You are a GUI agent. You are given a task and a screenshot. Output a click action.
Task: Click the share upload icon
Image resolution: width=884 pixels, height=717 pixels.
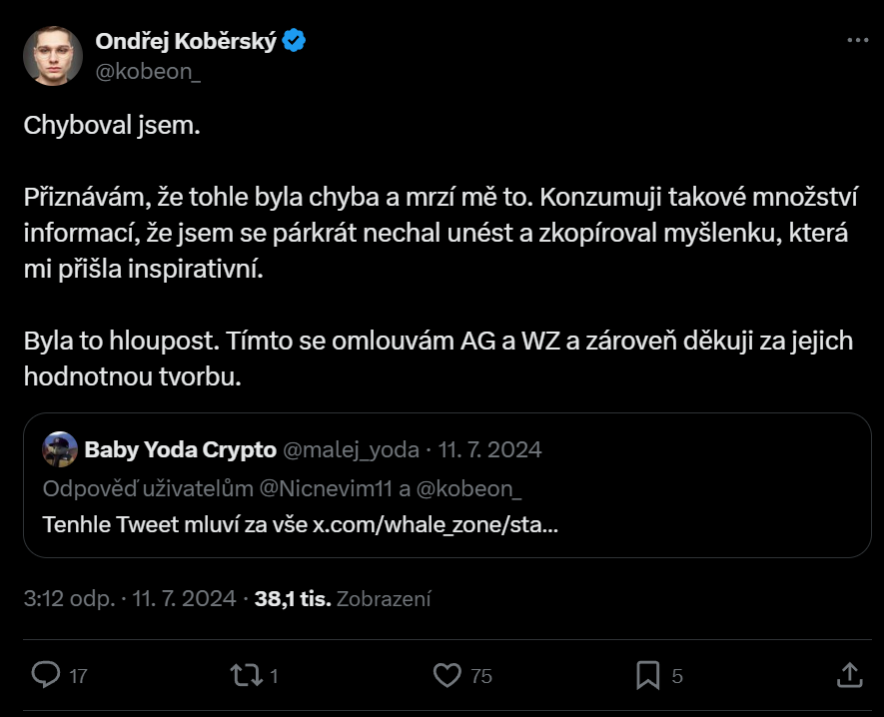click(x=848, y=675)
